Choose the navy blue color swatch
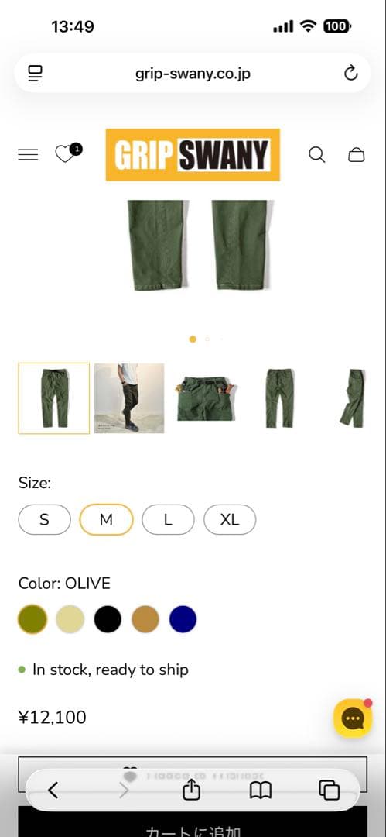 click(x=183, y=619)
